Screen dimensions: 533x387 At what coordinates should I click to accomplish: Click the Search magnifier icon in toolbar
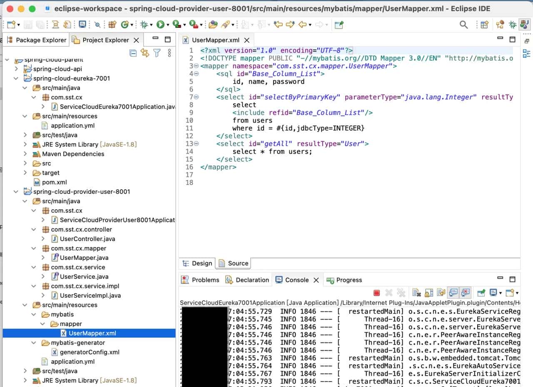pos(463,25)
